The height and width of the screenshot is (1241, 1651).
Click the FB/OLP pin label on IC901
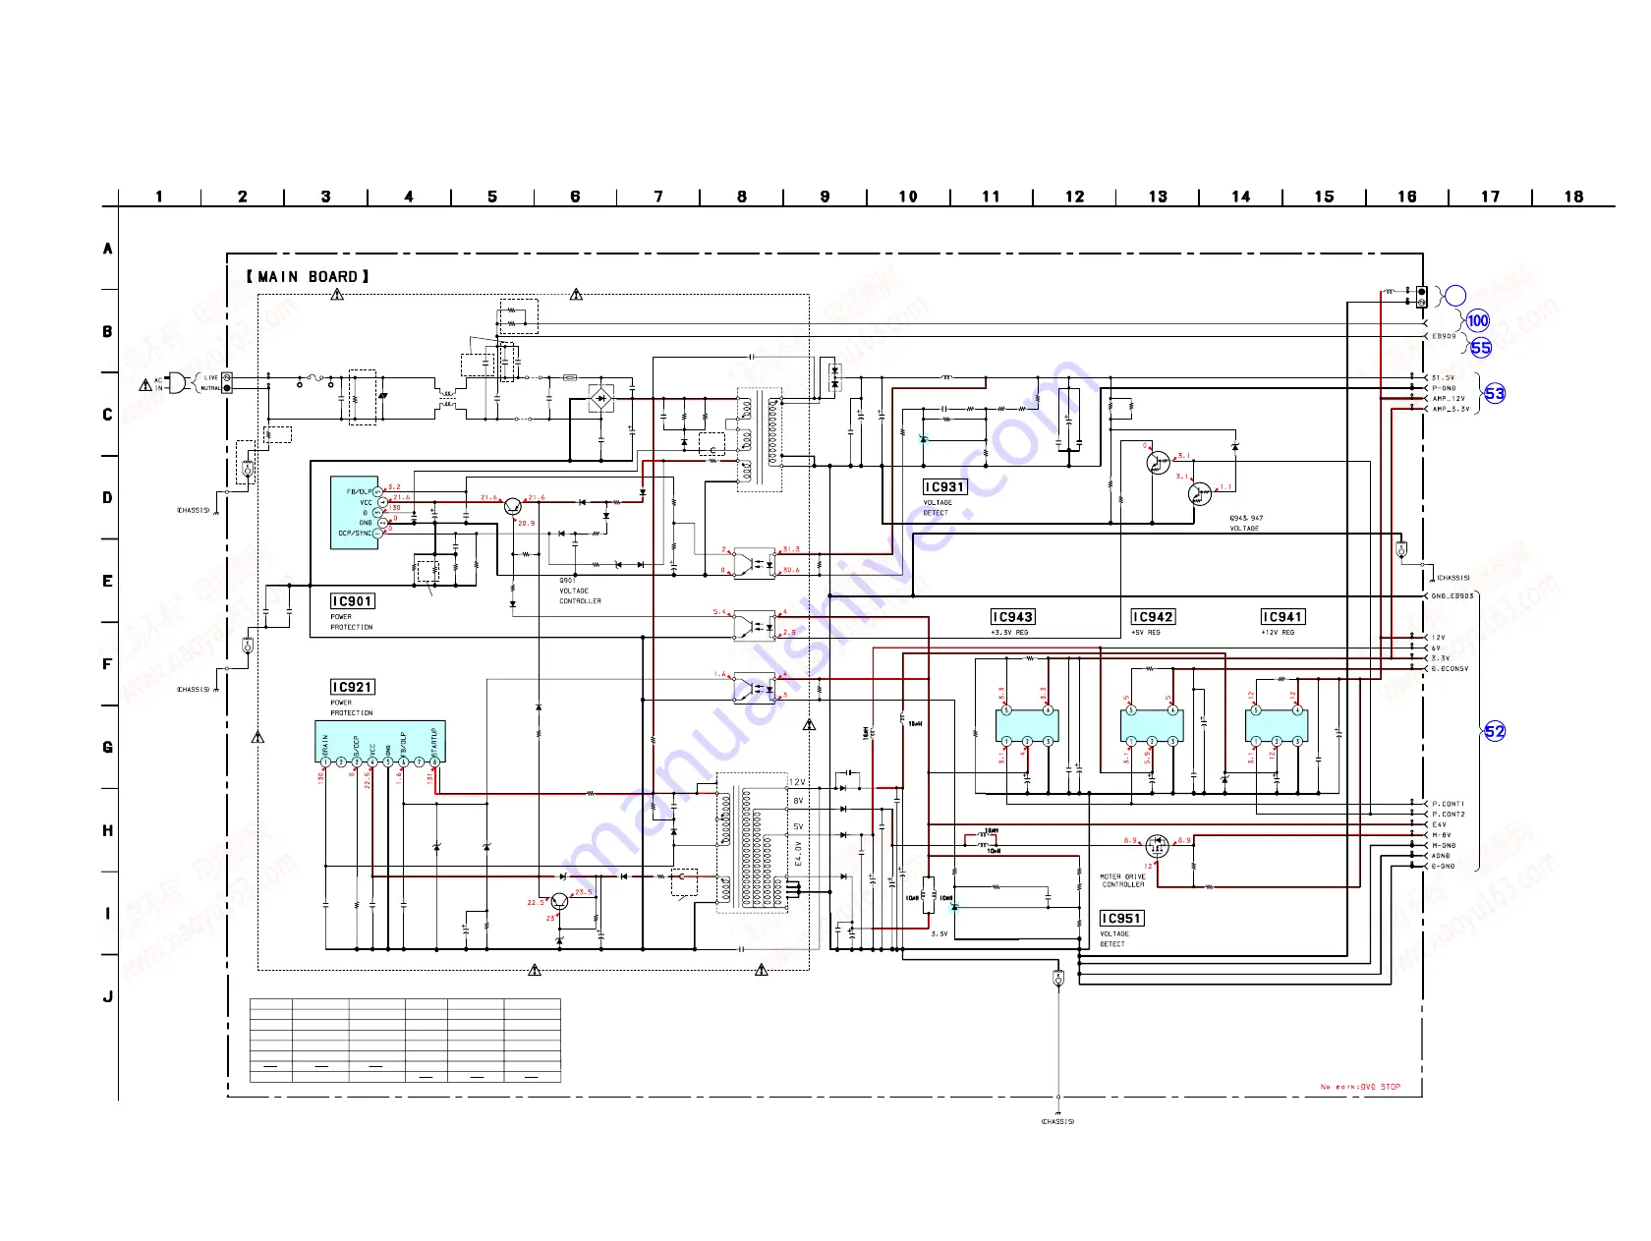359,491
